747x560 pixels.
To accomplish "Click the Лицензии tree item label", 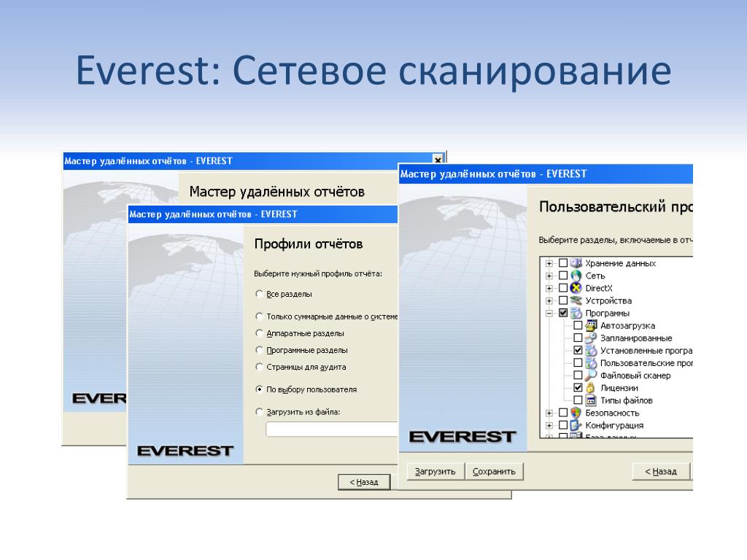I will (x=619, y=388).
